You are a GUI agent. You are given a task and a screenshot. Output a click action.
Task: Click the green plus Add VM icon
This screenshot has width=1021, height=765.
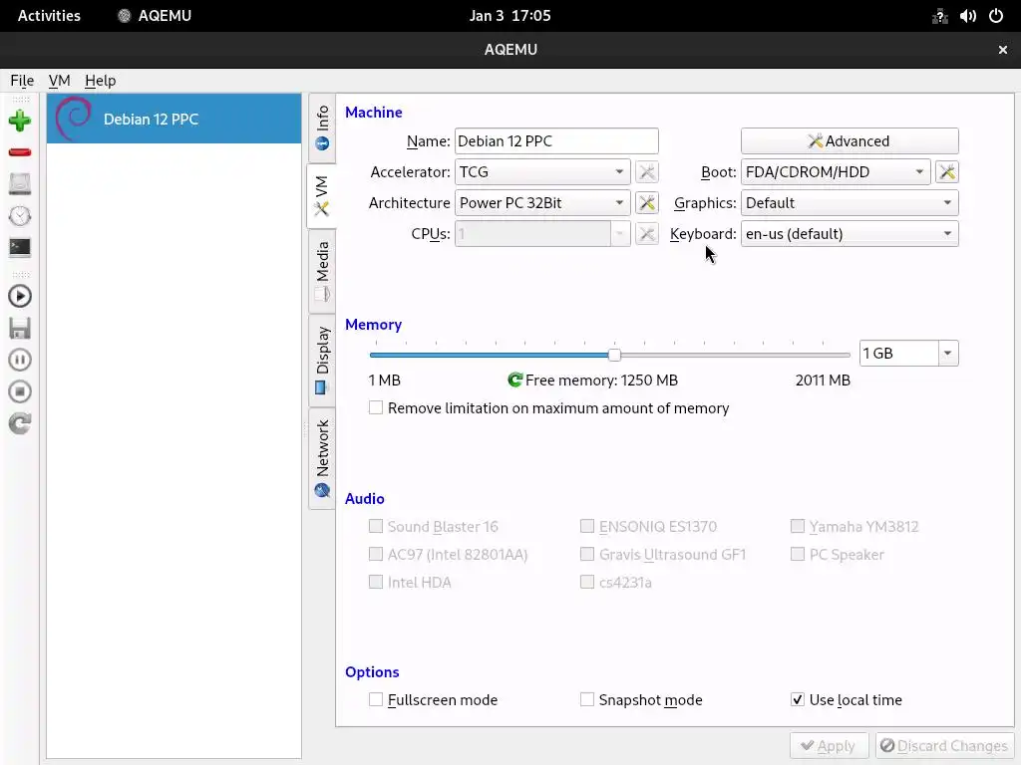coord(20,121)
